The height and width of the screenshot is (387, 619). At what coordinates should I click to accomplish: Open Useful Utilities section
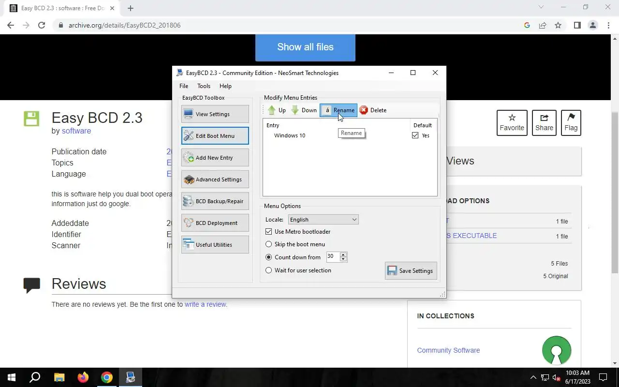(215, 245)
